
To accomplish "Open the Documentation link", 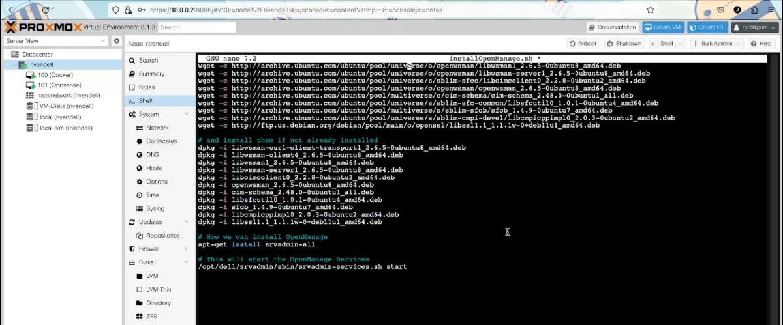I will tap(612, 27).
